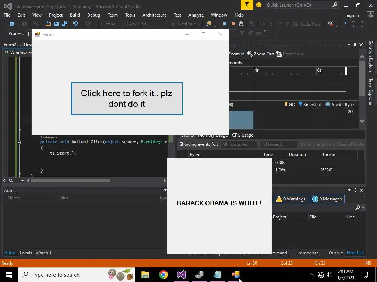The image size is (377, 282).
Task: Open the notifications flag icon
Action: click(x=247, y=5)
